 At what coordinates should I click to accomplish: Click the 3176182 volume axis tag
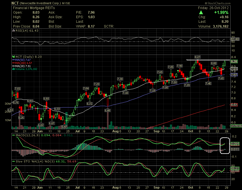tap(236, 126)
